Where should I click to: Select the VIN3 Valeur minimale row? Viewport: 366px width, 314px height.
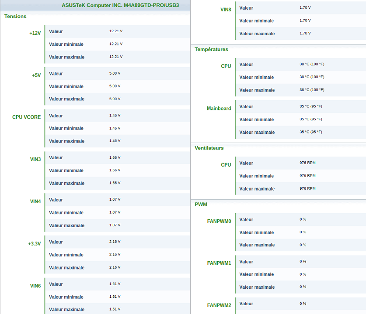(x=118, y=170)
